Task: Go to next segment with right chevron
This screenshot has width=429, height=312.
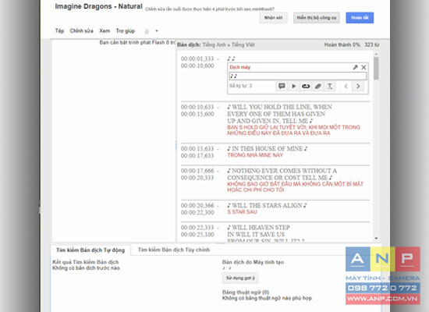Action: coord(358,86)
